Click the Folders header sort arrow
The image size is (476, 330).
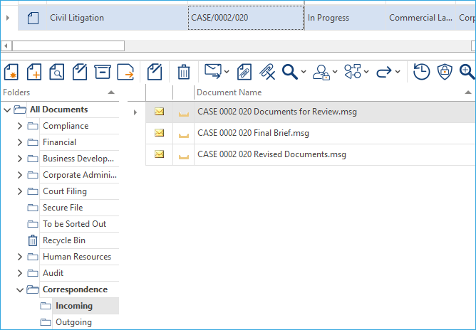point(111,92)
